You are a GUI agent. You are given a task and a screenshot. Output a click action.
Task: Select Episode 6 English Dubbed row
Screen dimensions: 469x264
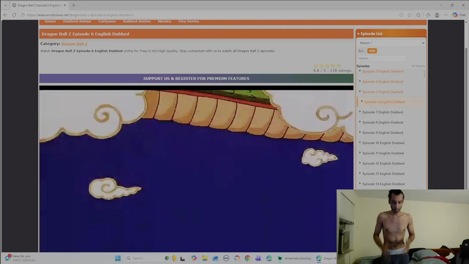[391, 102]
